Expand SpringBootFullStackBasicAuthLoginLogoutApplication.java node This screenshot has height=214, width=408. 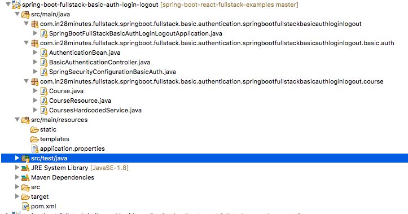click(36, 33)
